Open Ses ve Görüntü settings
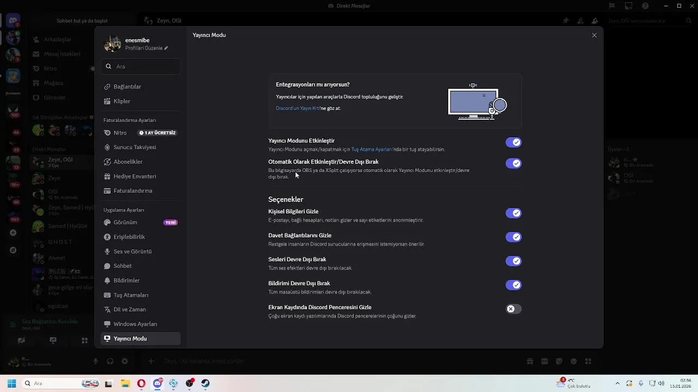The image size is (698, 392). point(141,252)
